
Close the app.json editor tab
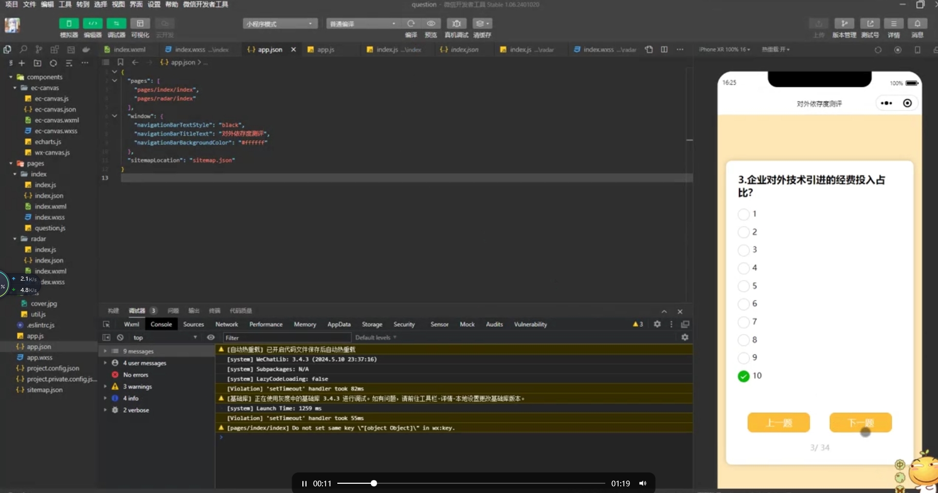pyautogui.click(x=293, y=49)
